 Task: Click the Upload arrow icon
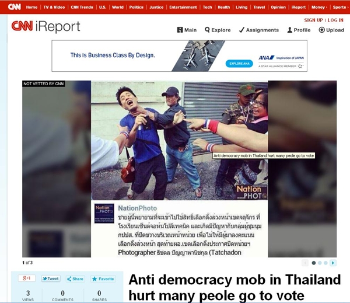tap(321, 30)
